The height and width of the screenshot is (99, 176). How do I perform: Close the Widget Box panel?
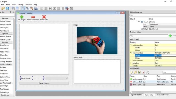[x=13, y=12]
